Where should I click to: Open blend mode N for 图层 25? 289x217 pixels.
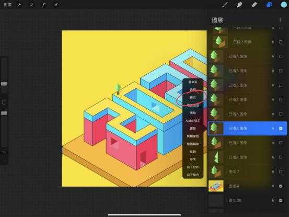point(273,200)
